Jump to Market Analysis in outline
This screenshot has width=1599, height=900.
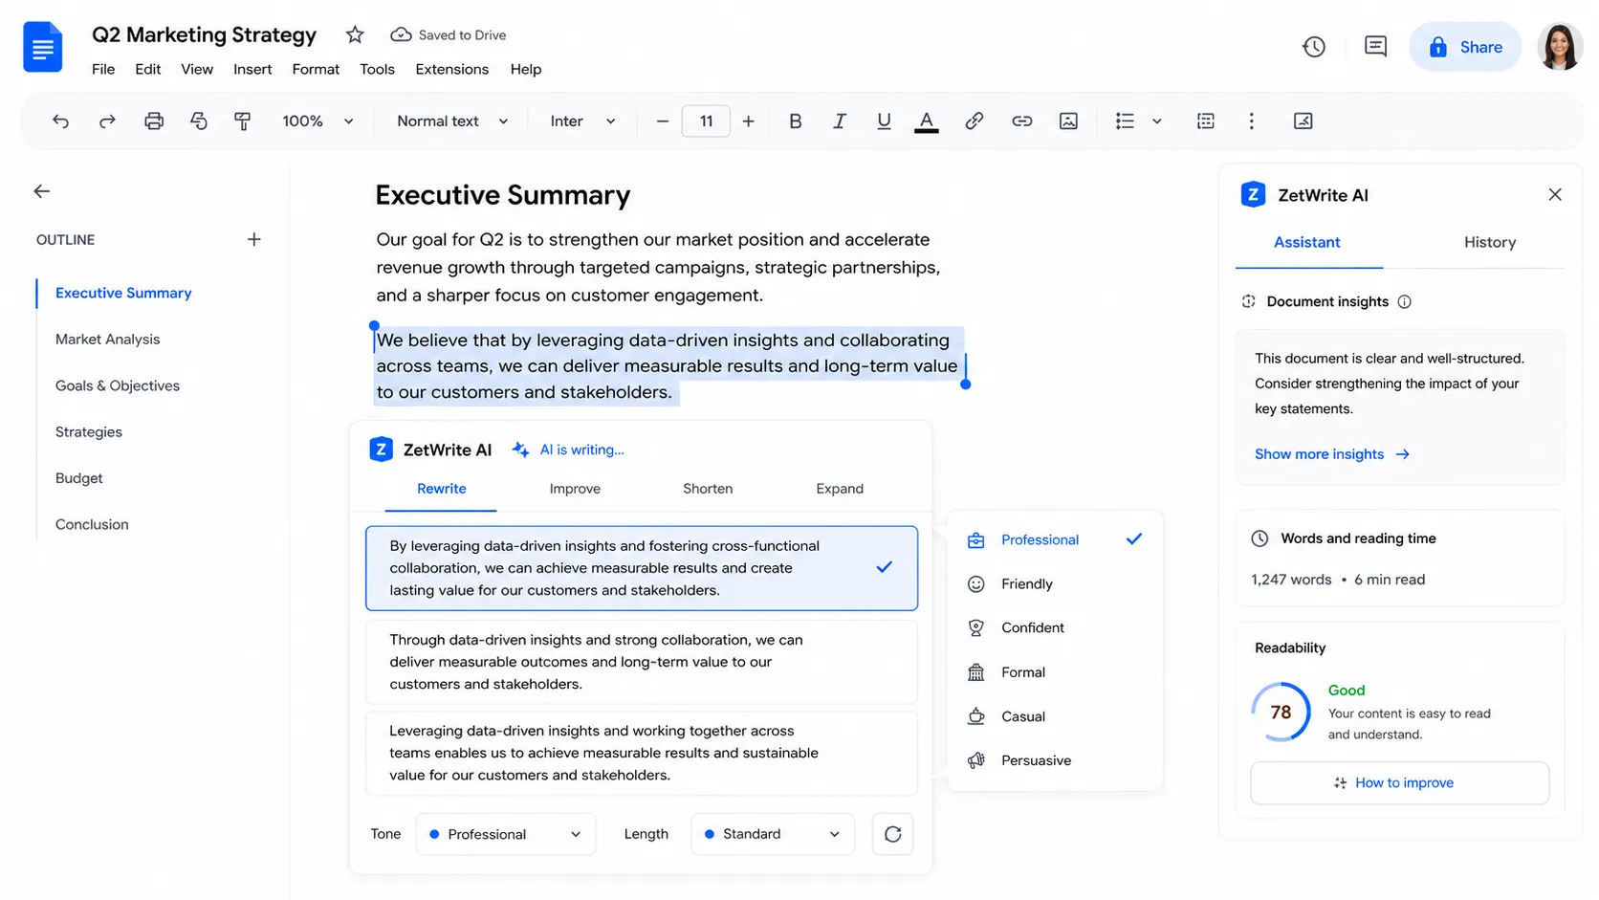pos(108,340)
